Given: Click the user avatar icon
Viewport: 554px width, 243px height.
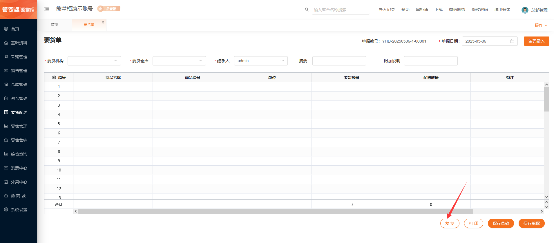Looking at the screenshot, I should coord(525,10).
